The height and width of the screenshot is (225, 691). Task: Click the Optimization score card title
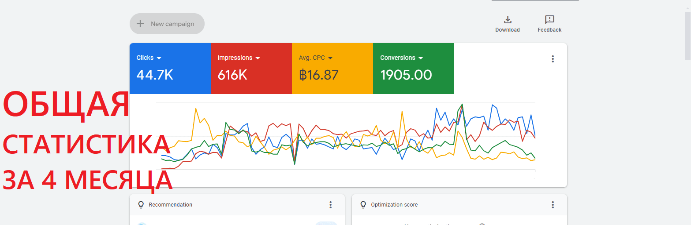[394, 205]
